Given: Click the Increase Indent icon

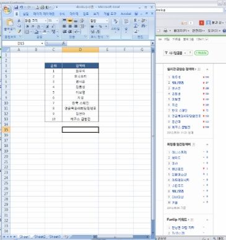Looking at the screenshot, I should click(x=70, y=32).
